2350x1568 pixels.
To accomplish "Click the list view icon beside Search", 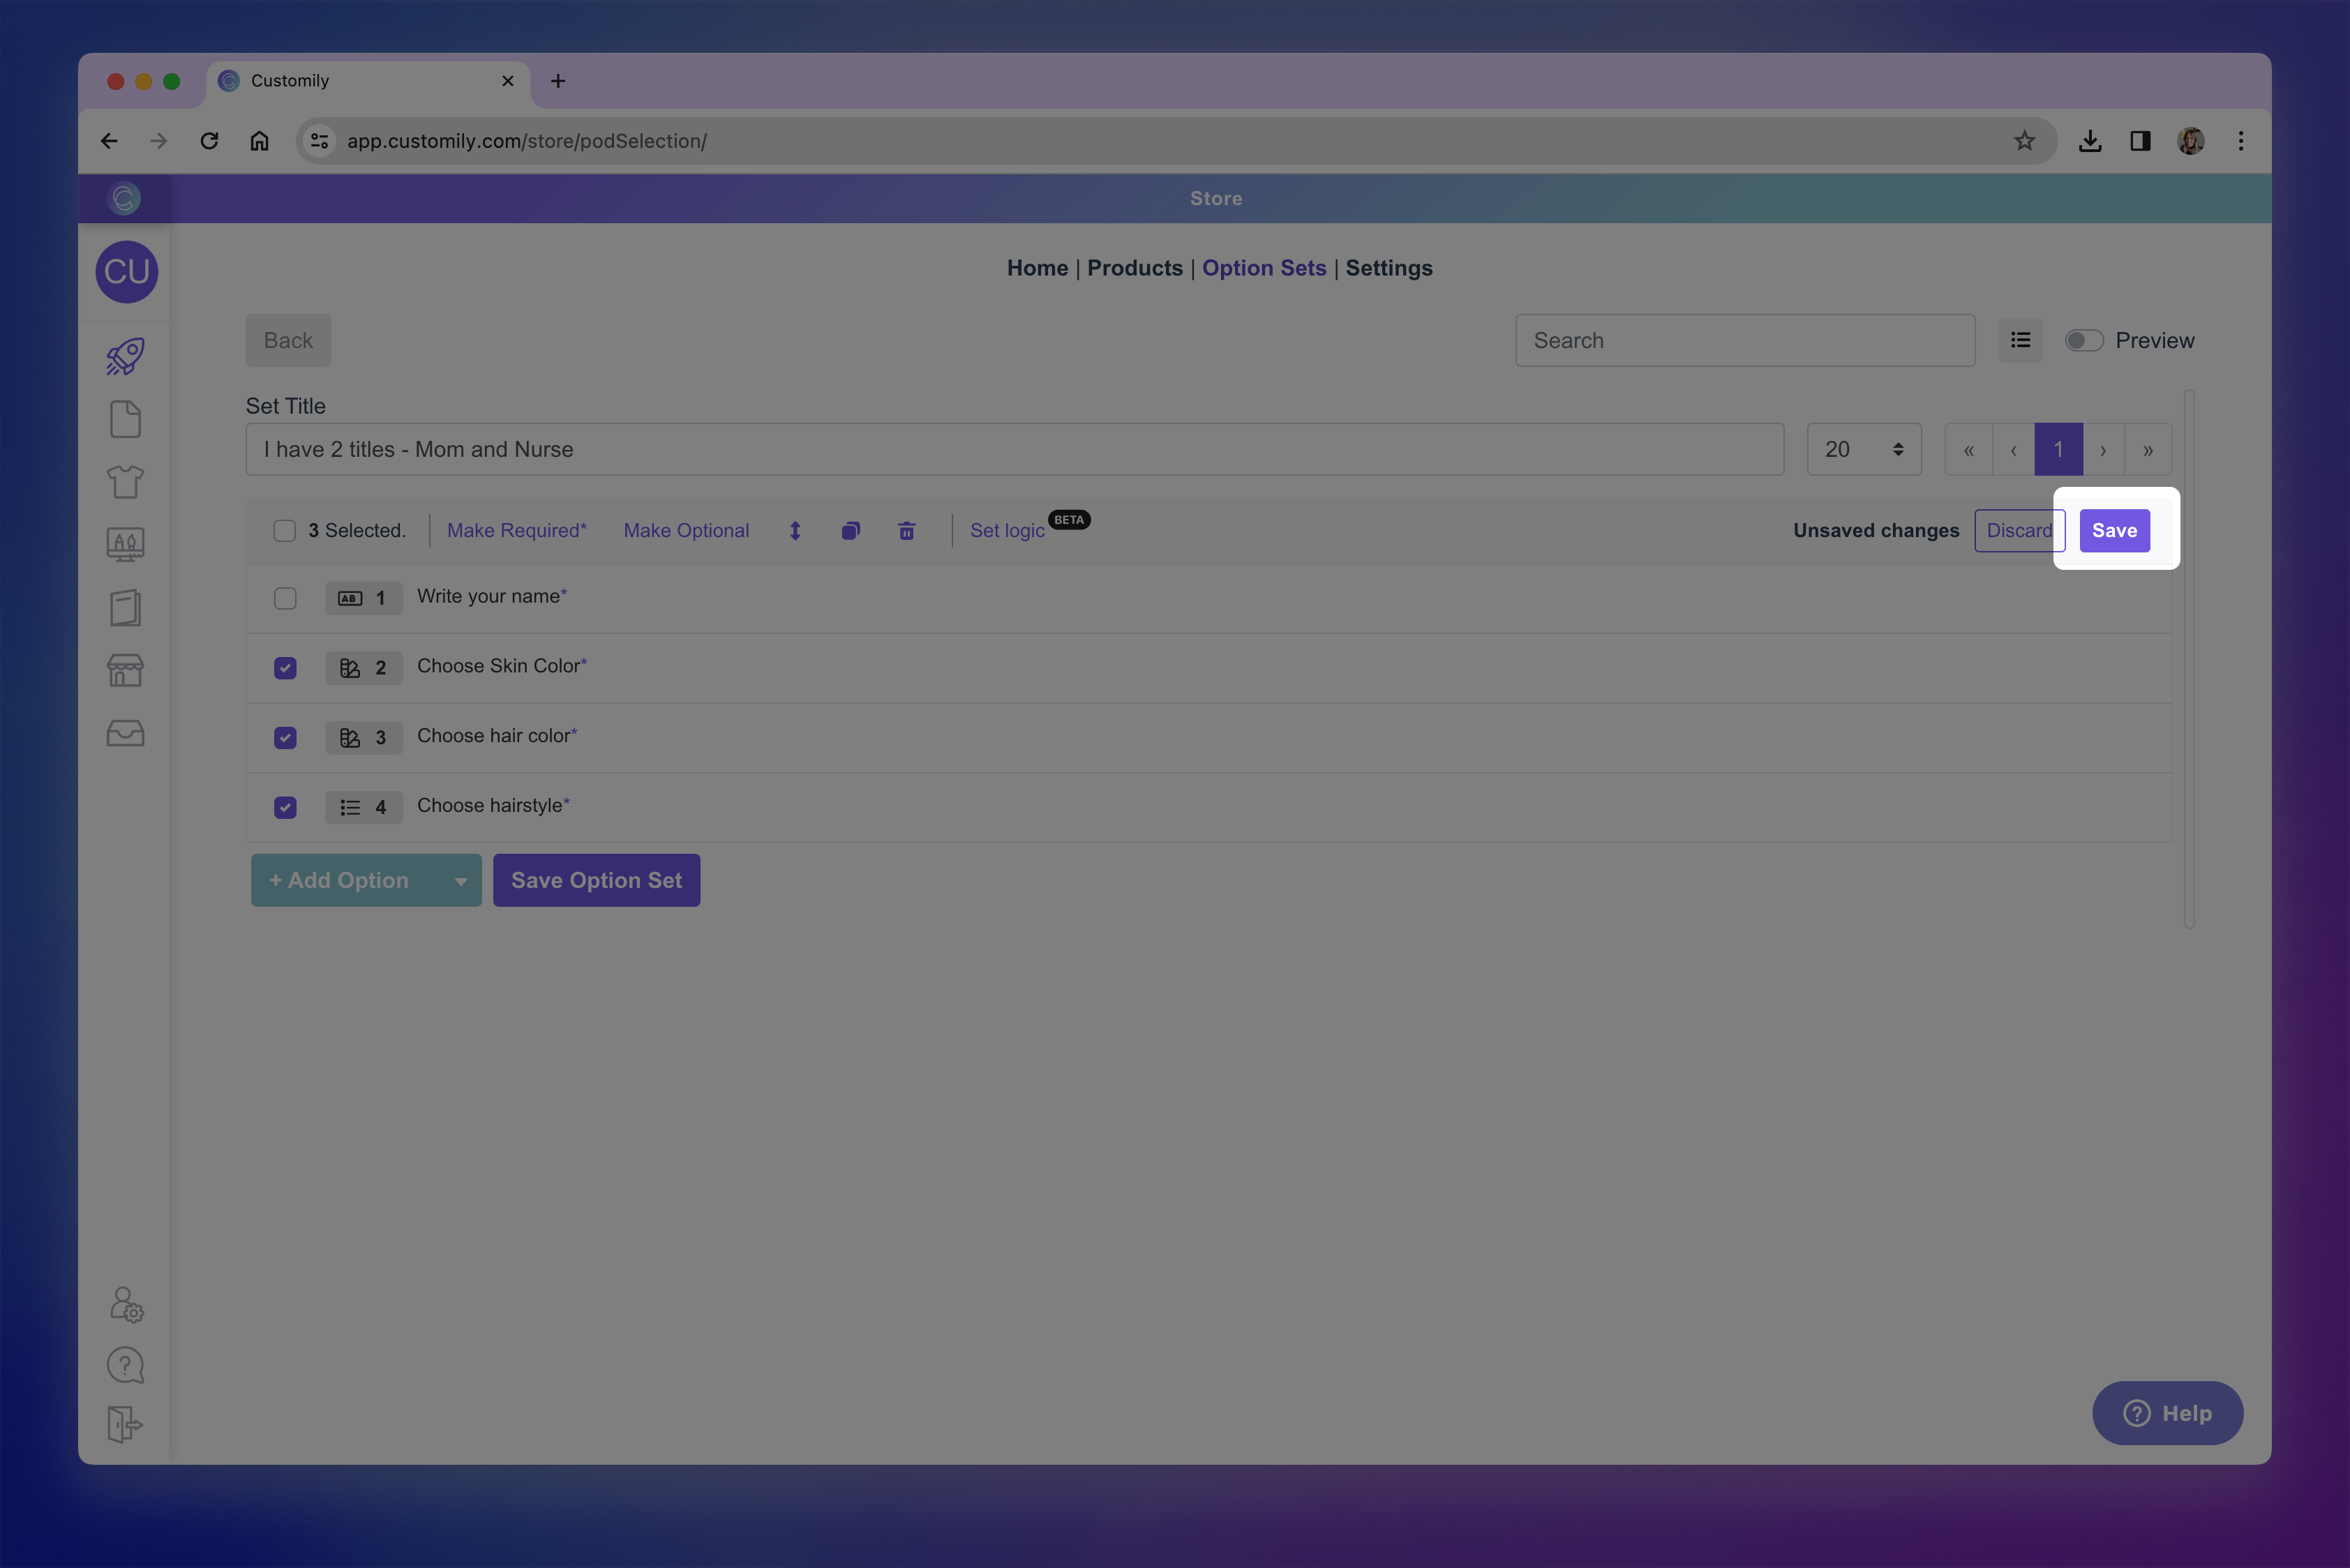I will click(2020, 340).
